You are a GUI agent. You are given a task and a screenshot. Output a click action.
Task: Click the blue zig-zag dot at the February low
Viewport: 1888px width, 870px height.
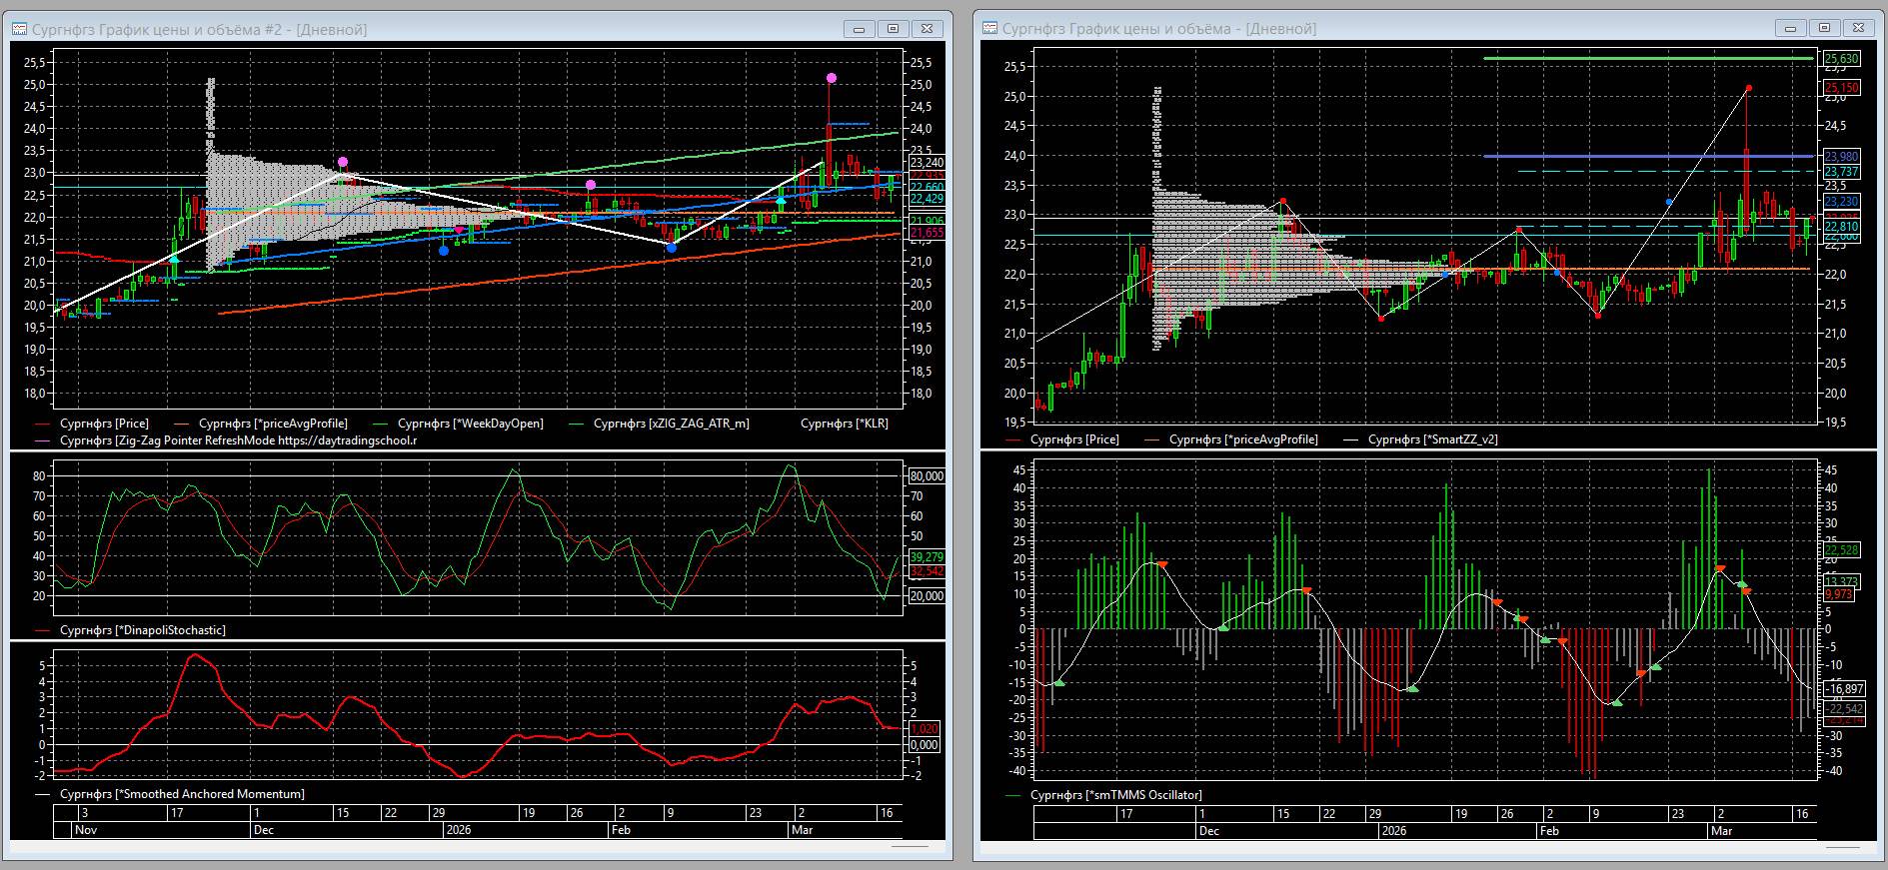[671, 247]
